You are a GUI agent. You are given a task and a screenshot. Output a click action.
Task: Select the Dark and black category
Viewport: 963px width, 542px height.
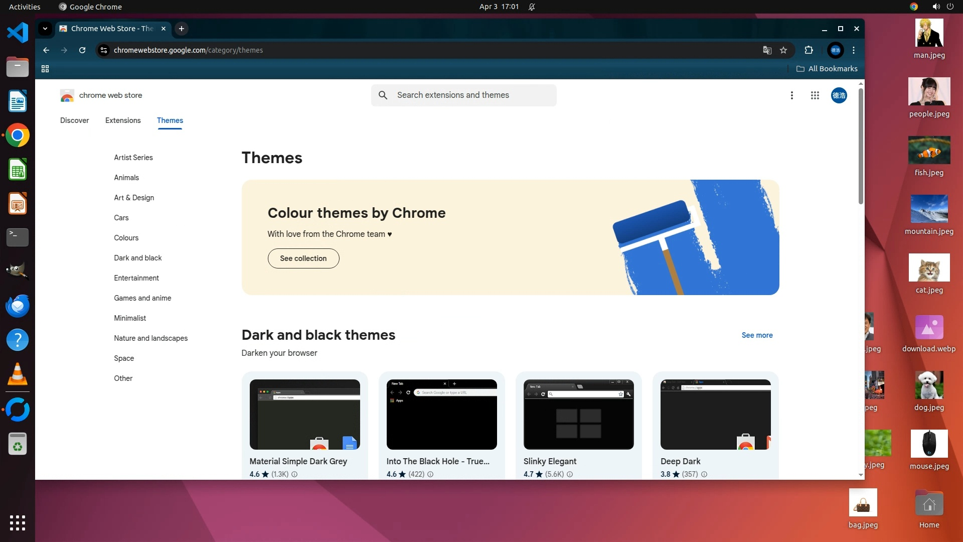(137, 258)
